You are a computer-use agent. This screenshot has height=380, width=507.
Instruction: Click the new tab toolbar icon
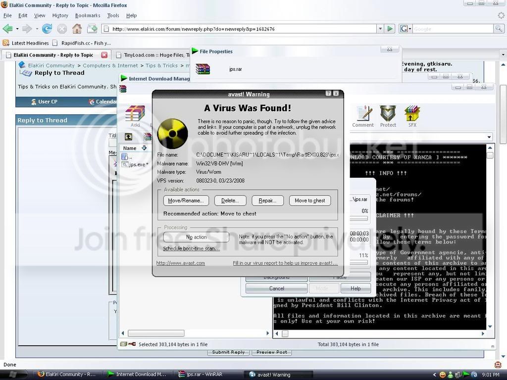92,28
